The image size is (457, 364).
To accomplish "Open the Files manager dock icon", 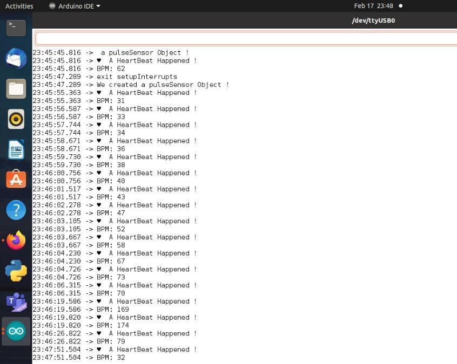I will point(16,89).
